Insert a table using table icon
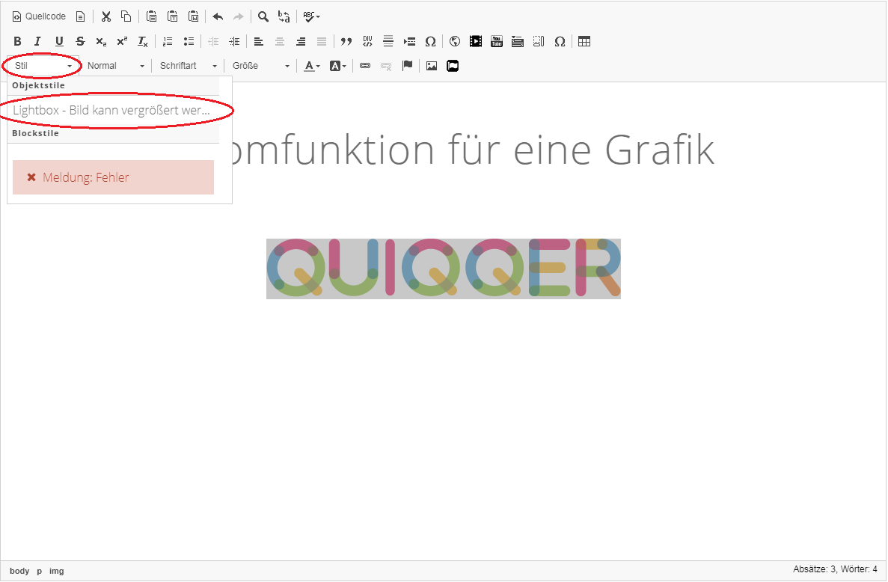888x582 pixels. [x=584, y=41]
